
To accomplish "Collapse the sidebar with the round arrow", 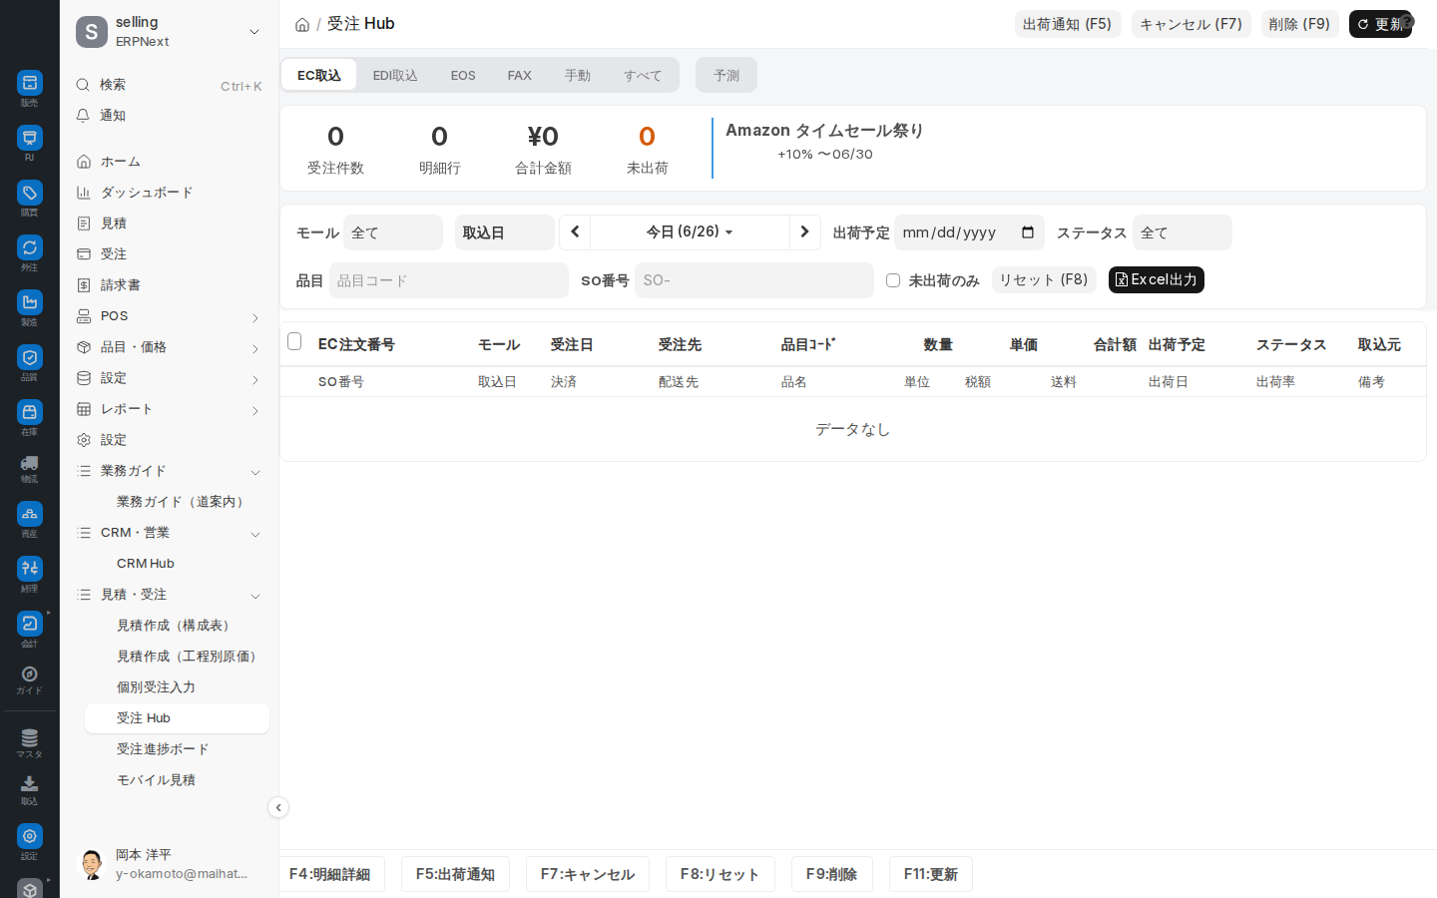I will pyautogui.click(x=278, y=808).
